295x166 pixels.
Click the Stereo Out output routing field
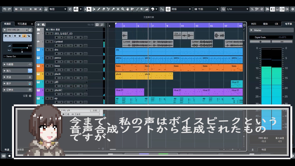pos(17,57)
